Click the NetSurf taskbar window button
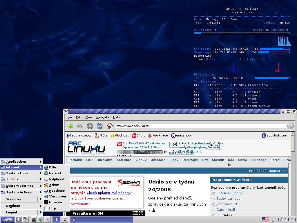297x223 pixels. click(x=102, y=220)
